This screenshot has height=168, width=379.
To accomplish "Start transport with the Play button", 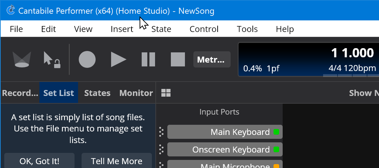I will pyautogui.click(x=118, y=59).
